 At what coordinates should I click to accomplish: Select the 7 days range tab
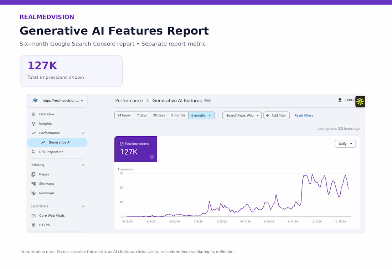coord(142,115)
